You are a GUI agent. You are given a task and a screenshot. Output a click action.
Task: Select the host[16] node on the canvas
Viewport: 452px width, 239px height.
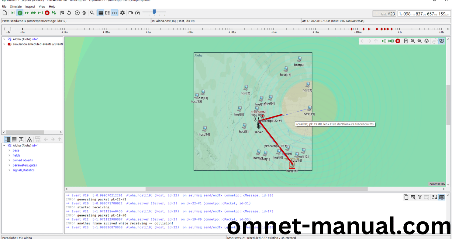[292, 165]
